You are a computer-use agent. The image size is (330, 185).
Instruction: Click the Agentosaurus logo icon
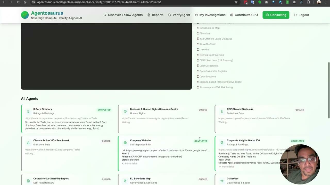[25, 15]
